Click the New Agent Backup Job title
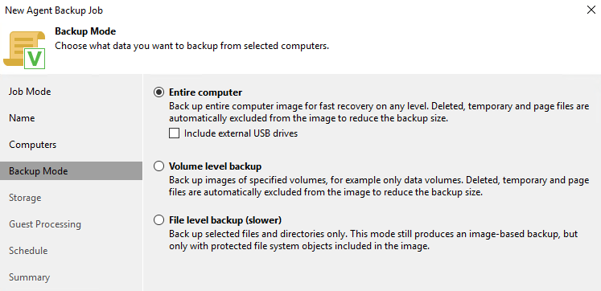Screen dimensions: 601x291 coord(54,10)
